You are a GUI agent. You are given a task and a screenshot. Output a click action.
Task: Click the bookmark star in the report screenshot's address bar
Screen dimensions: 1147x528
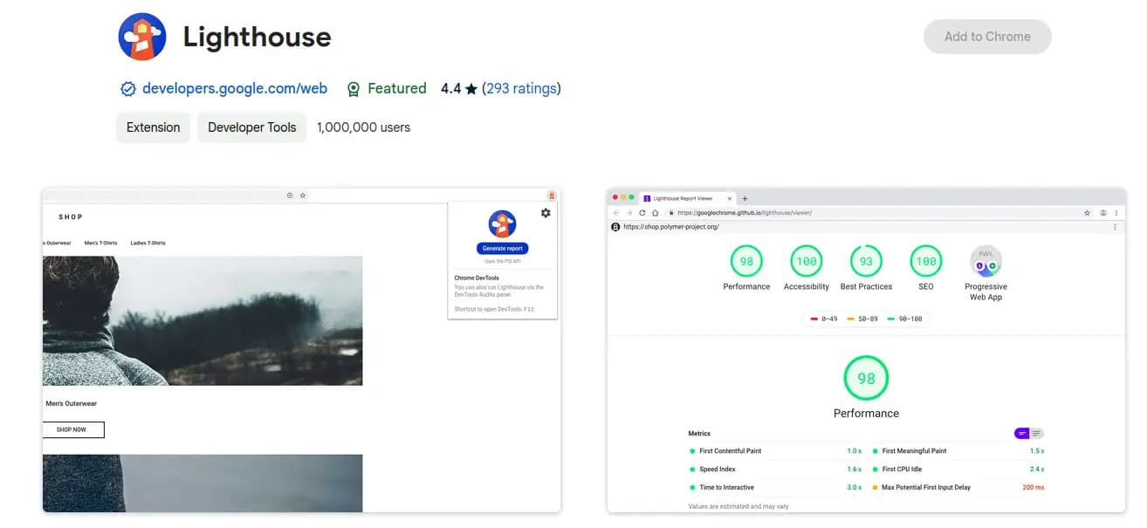tap(1088, 213)
